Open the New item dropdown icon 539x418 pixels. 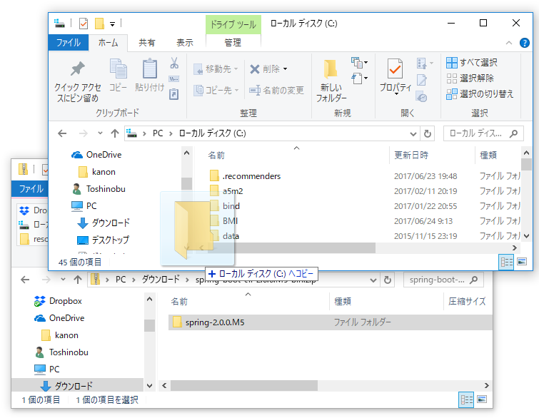tap(359, 63)
